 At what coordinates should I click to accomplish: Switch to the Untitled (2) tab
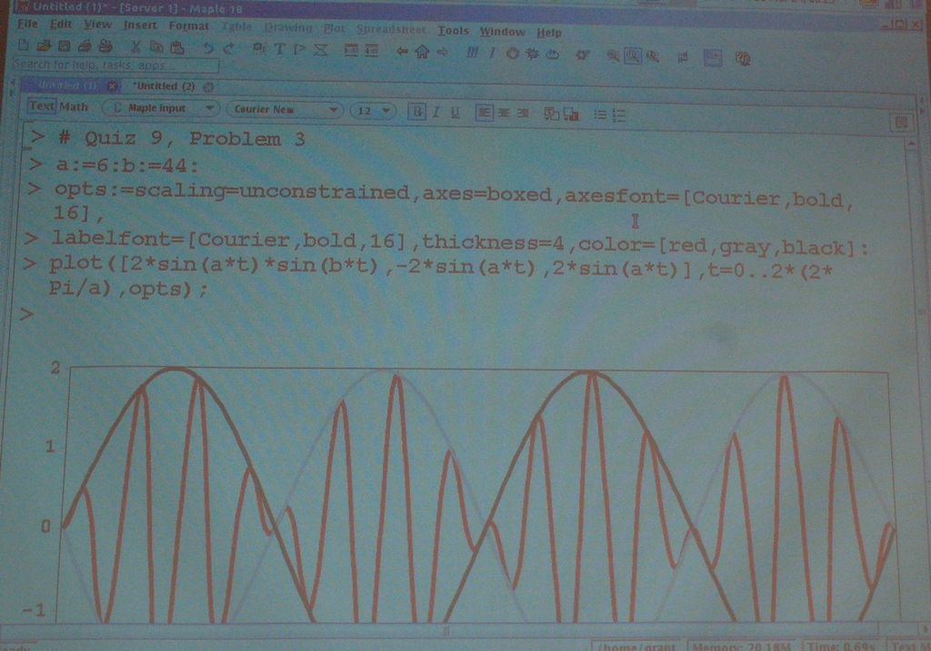(x=165, y=86)
